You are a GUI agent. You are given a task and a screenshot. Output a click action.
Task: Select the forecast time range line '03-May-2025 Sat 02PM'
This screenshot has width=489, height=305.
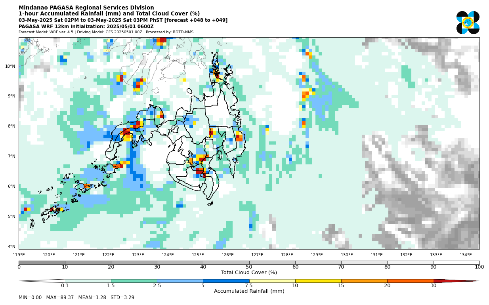[x=123, y=20]
